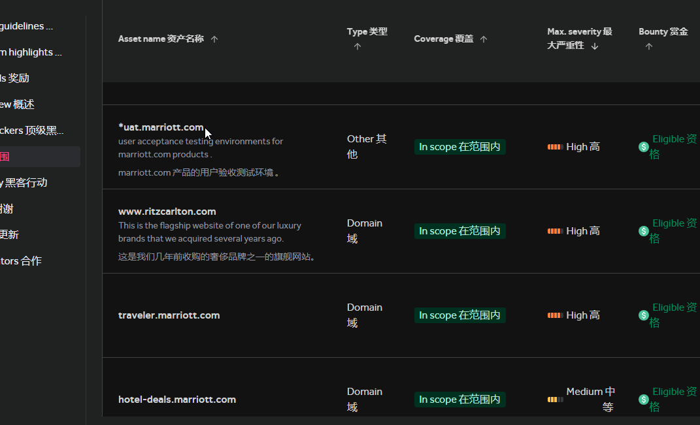700x425 pixels.
Task: Sort by Asset name arrow icon
Action: point(214,39)
